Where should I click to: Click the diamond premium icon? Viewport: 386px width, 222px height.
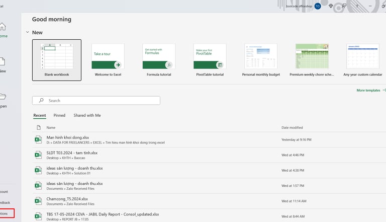pos(331,6)
